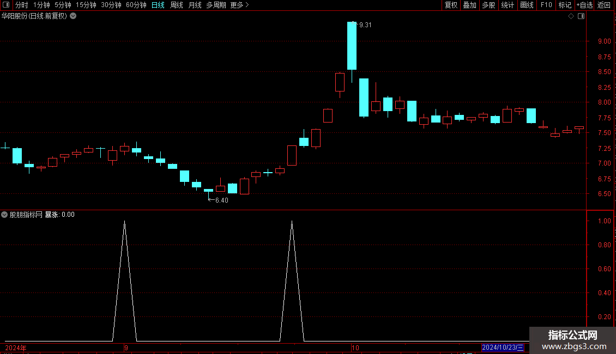This screenshot has height=354, width=616.
Task: Open 多周期 multi-period view
Action: click(x=216, y=5)
